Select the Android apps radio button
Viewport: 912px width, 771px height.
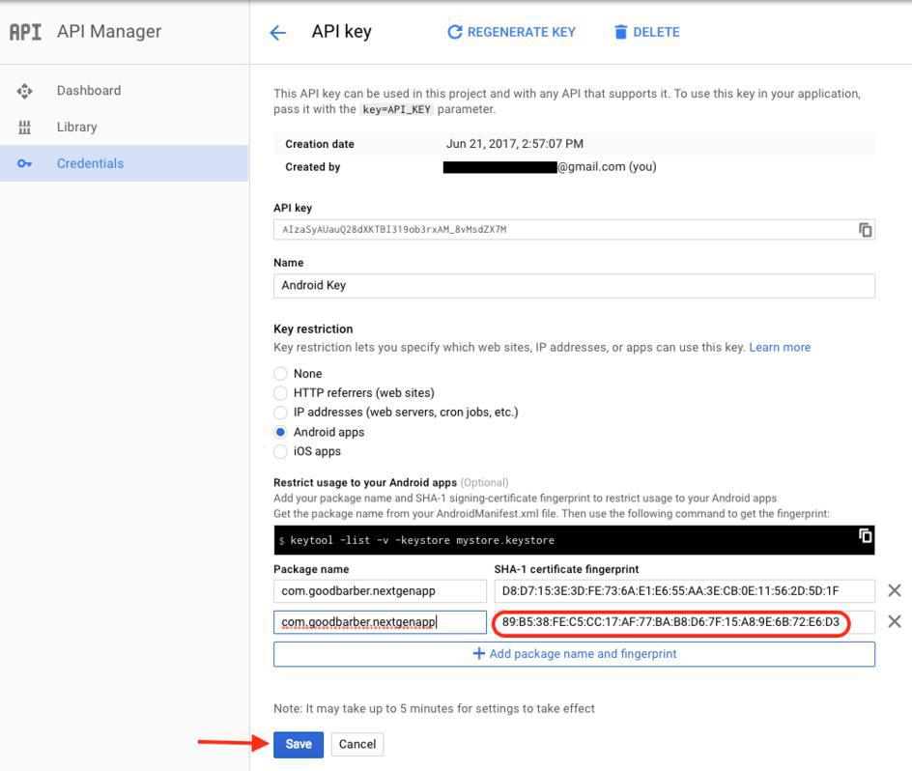[280, 432]
